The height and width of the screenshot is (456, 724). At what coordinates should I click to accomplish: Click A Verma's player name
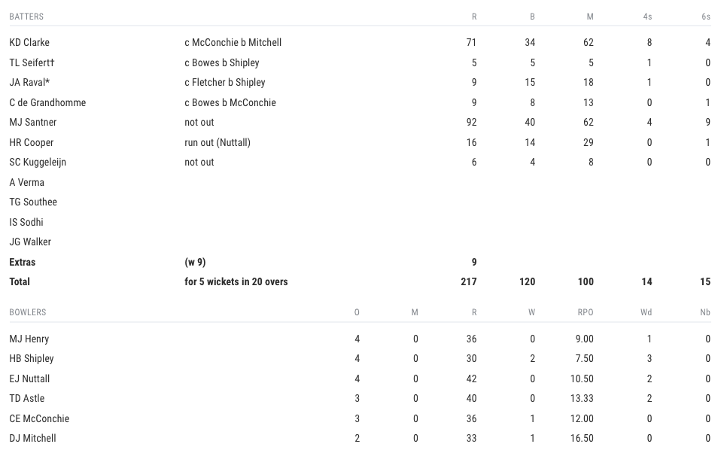pyautogui.click(x=26, y=182)
